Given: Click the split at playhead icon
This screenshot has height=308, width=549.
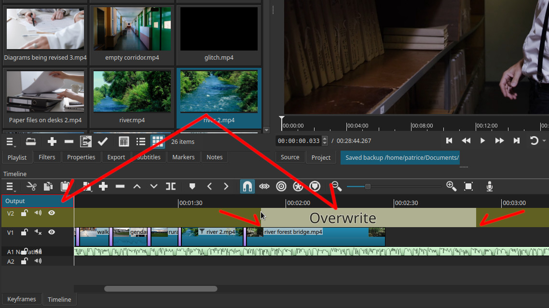Looking at the screenshot, I should 171,186.
